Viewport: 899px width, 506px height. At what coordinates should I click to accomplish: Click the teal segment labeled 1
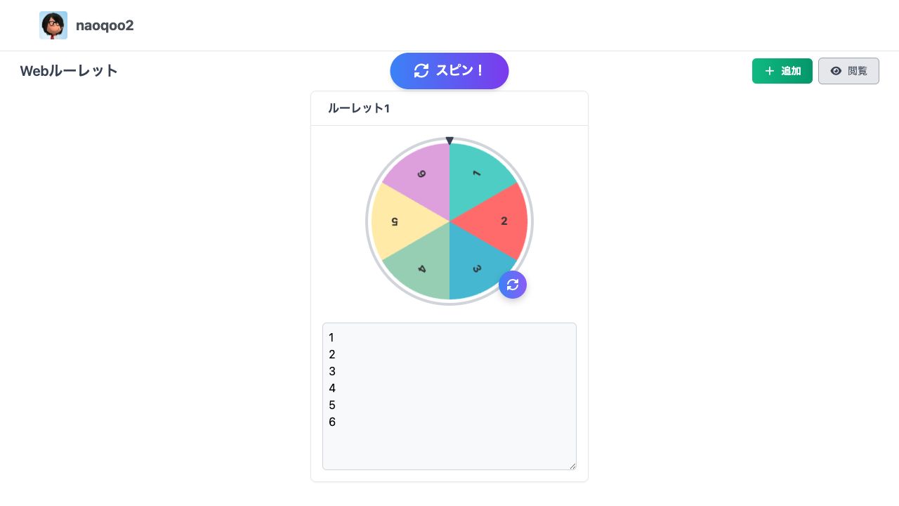click(479, 177)
